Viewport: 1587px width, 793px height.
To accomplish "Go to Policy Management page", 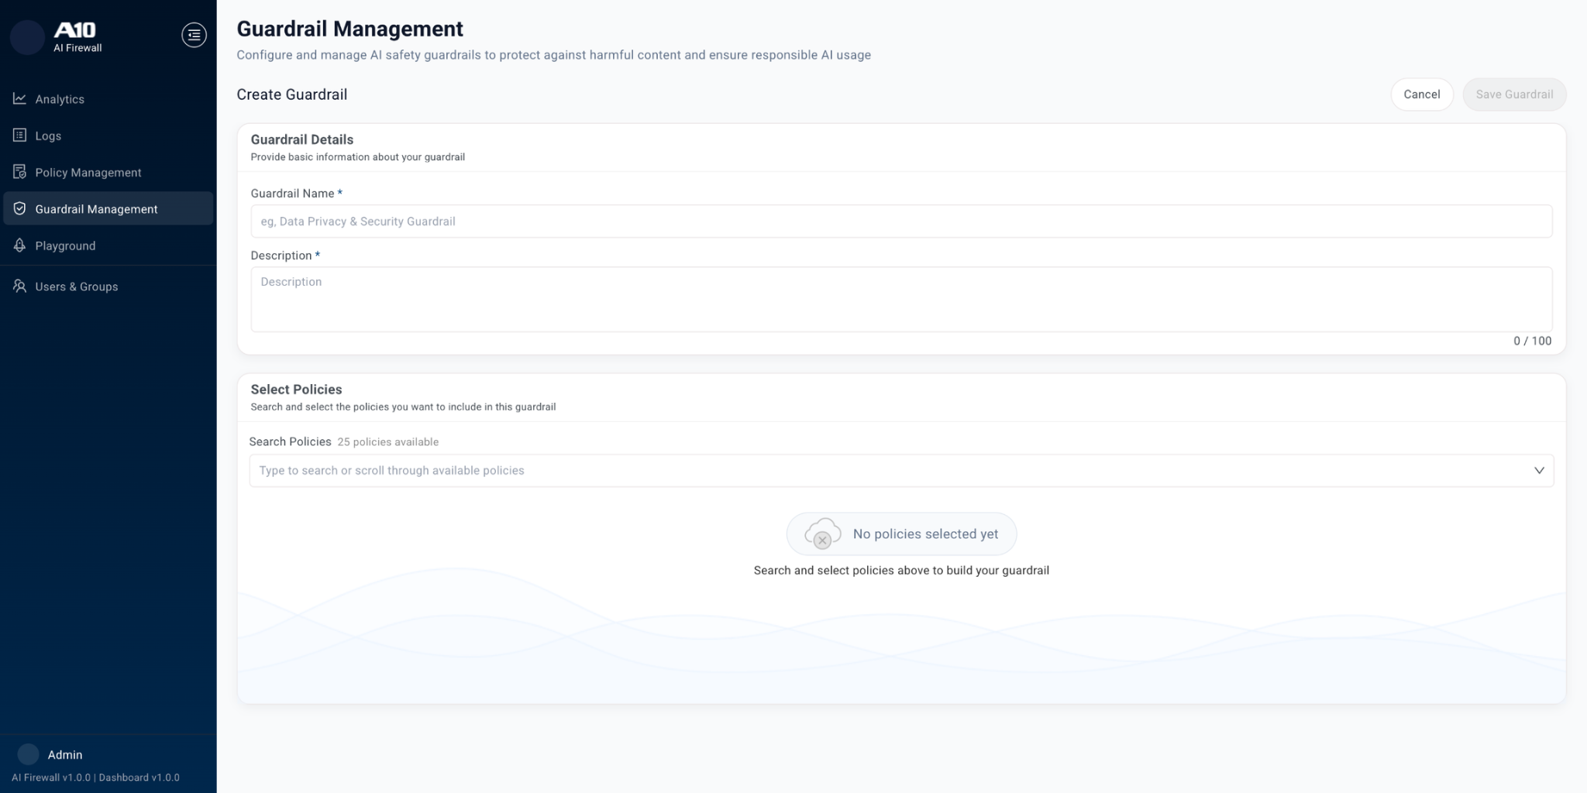I will (88, 172).
